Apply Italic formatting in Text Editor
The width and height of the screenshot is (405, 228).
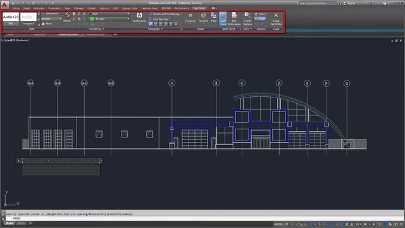pos(79,14)
